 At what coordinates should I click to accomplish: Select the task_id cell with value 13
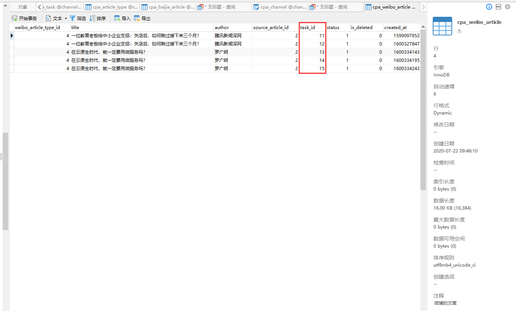point(313,52)
